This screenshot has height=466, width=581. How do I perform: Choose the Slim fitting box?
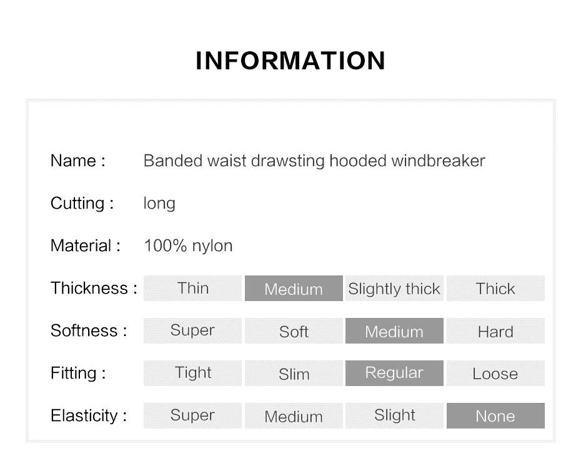tap(294, 373)
